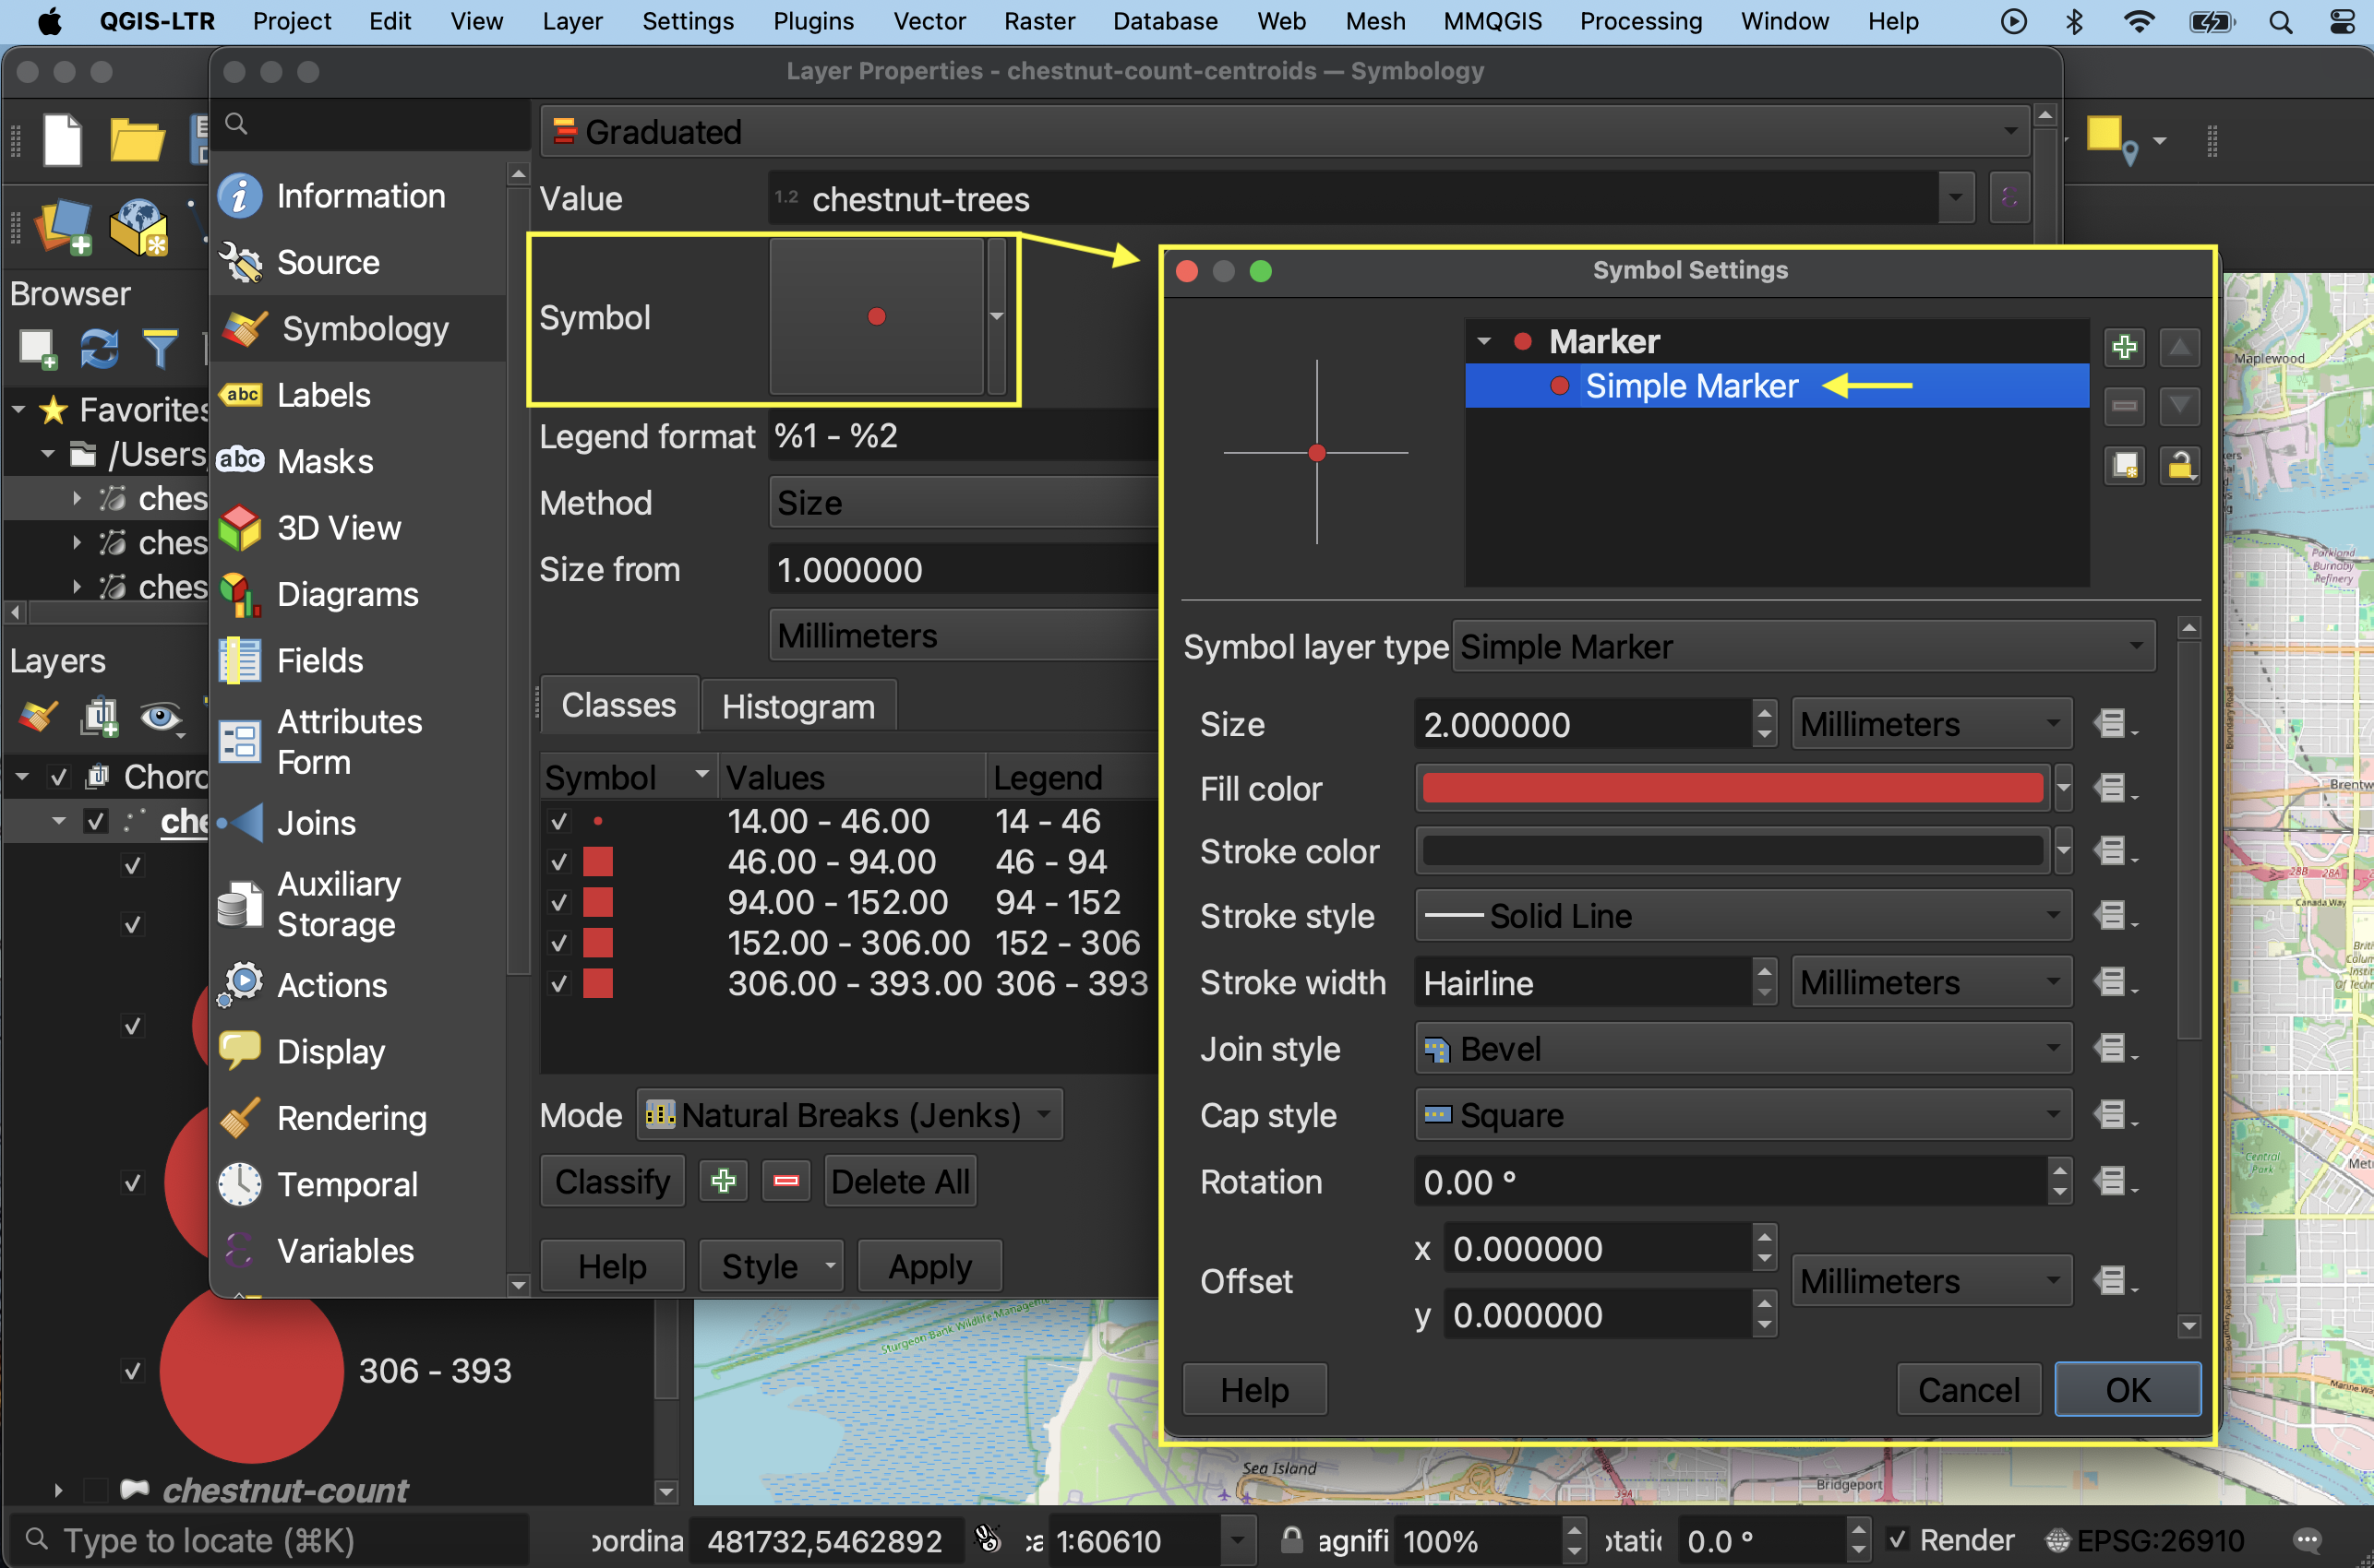Click OK in Symbol Settings
This screenshot has width=2374, height=1568.
(2127, 1390)
